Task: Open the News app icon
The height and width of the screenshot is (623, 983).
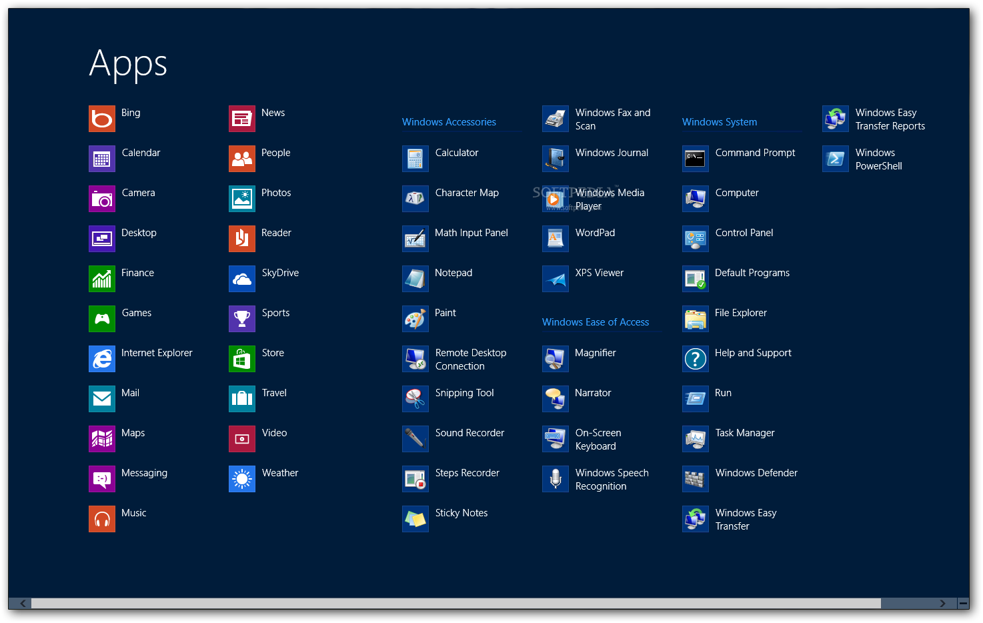Action: 242,119
